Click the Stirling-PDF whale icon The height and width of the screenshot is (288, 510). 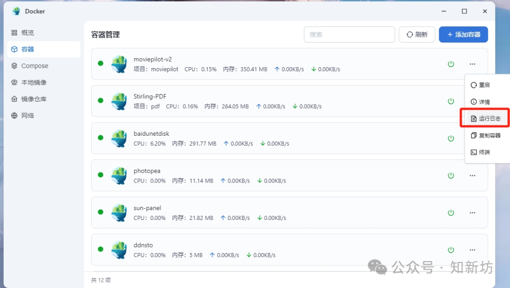[x=119, y=101]
